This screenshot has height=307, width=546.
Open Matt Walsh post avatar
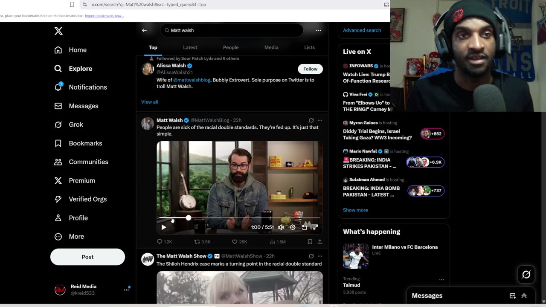click(x=148, y=123)
